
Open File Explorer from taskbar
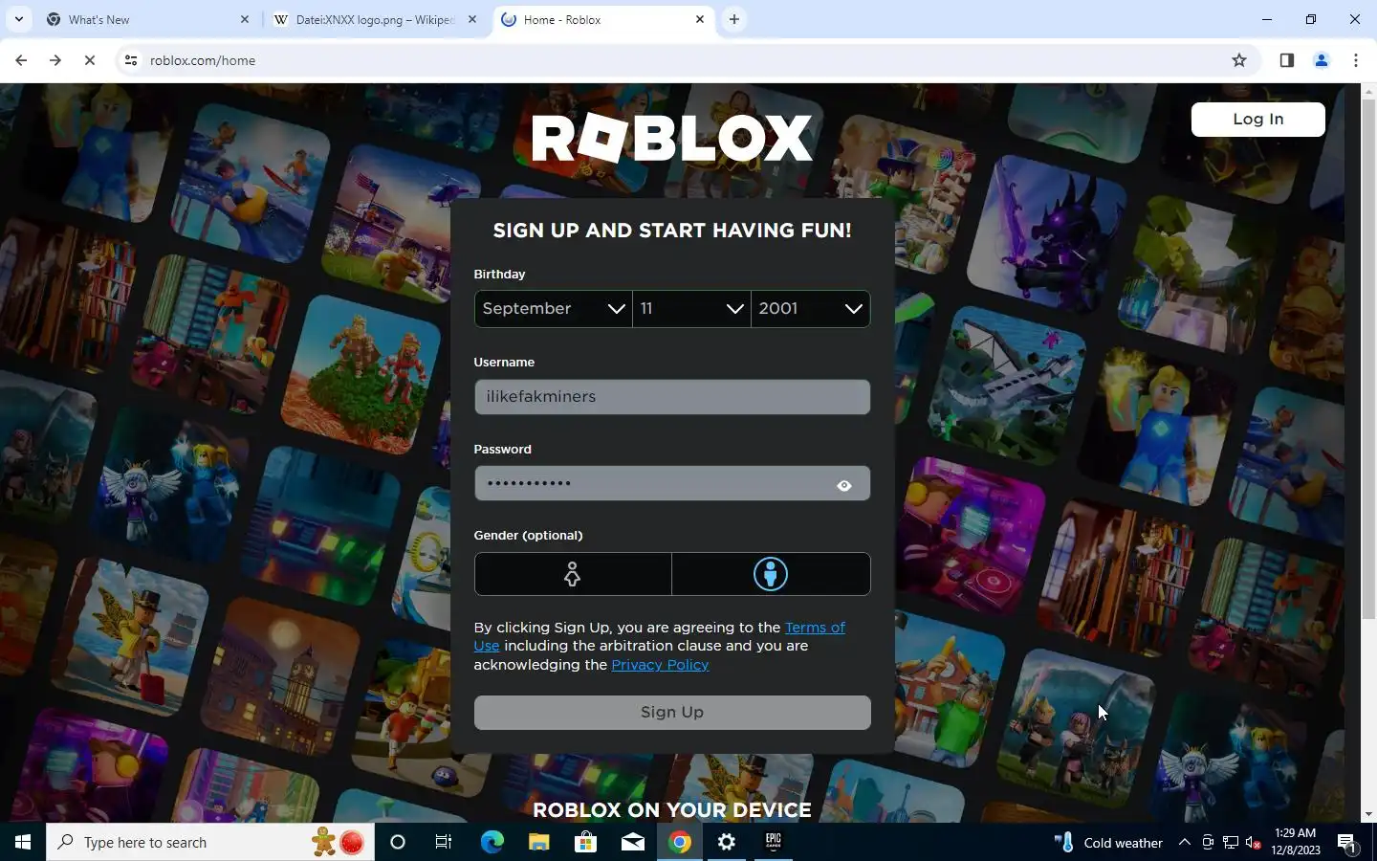538,842
